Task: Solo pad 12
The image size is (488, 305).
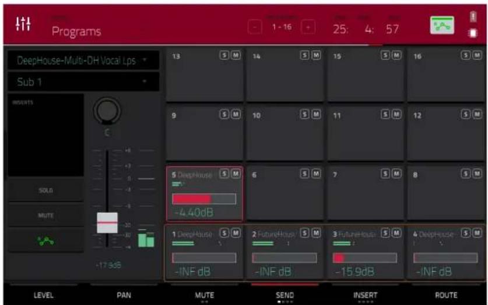Action: click(466, 114)
